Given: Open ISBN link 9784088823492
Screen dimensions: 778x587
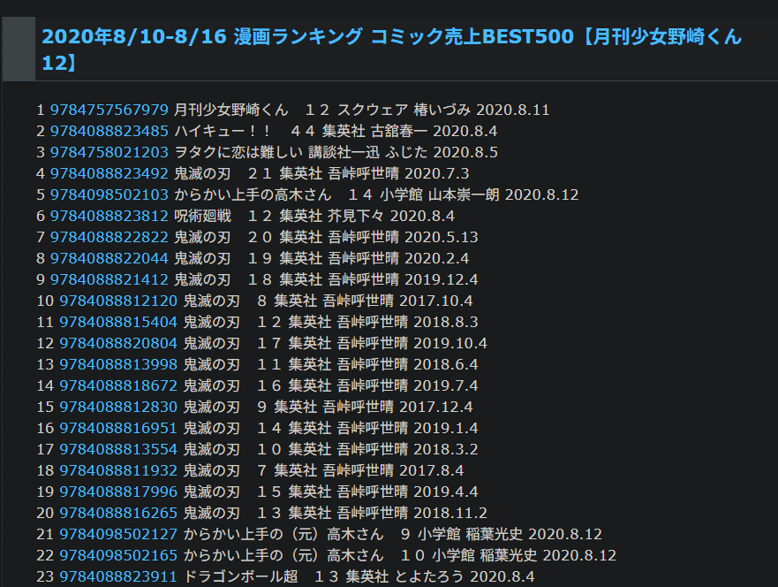Looking at the screenshot, I should click(x=110, y=173).
